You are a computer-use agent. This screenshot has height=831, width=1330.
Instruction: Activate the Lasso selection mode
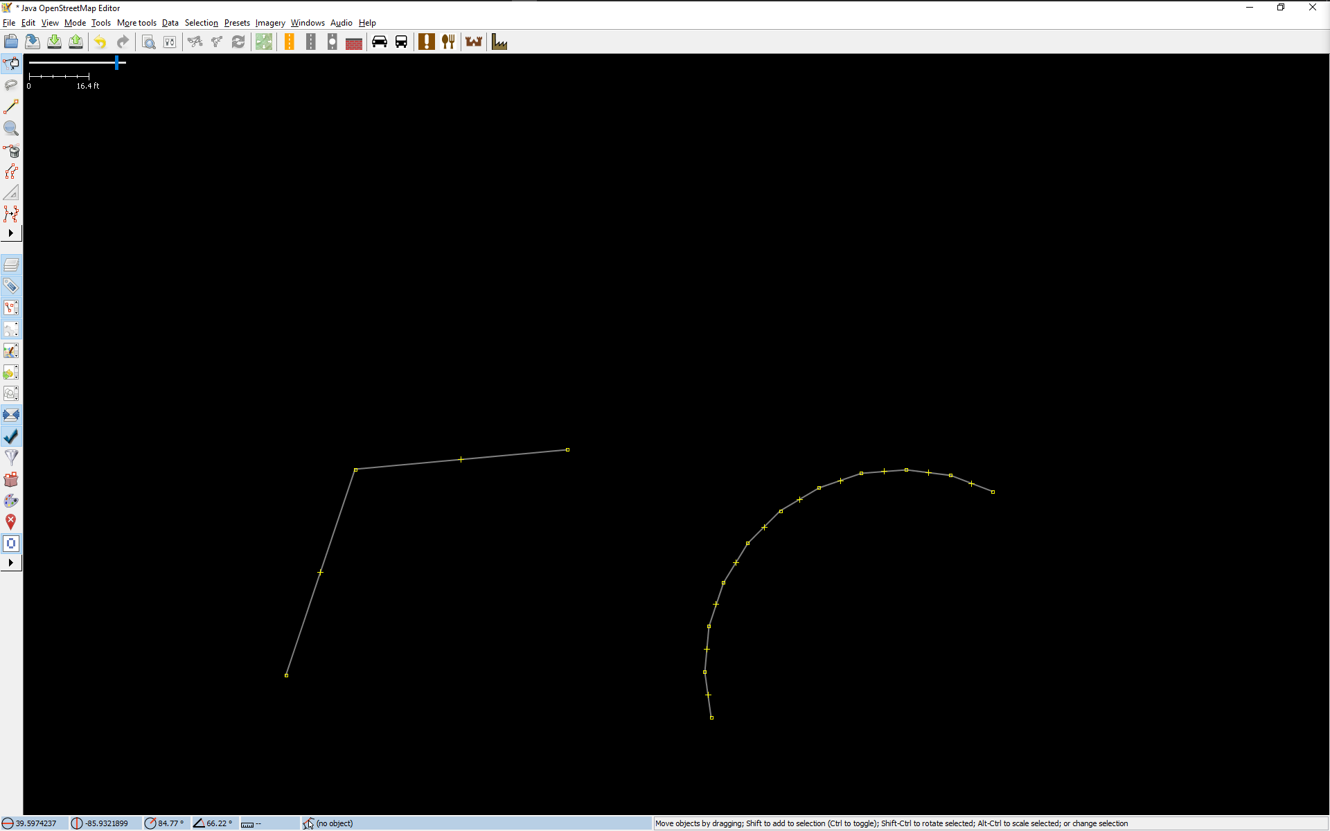click(11, 85)
